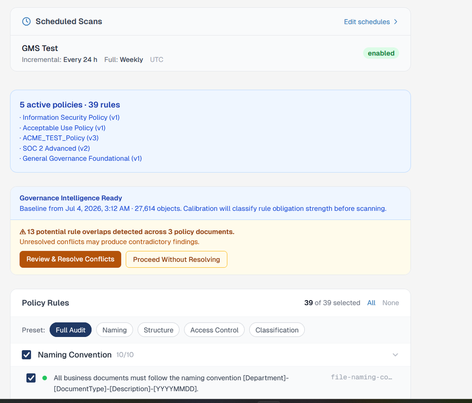Choose the Access Control preset
The height and width of the screenshot is (403, 472).
pyautogui.click(x=214, y=330)
